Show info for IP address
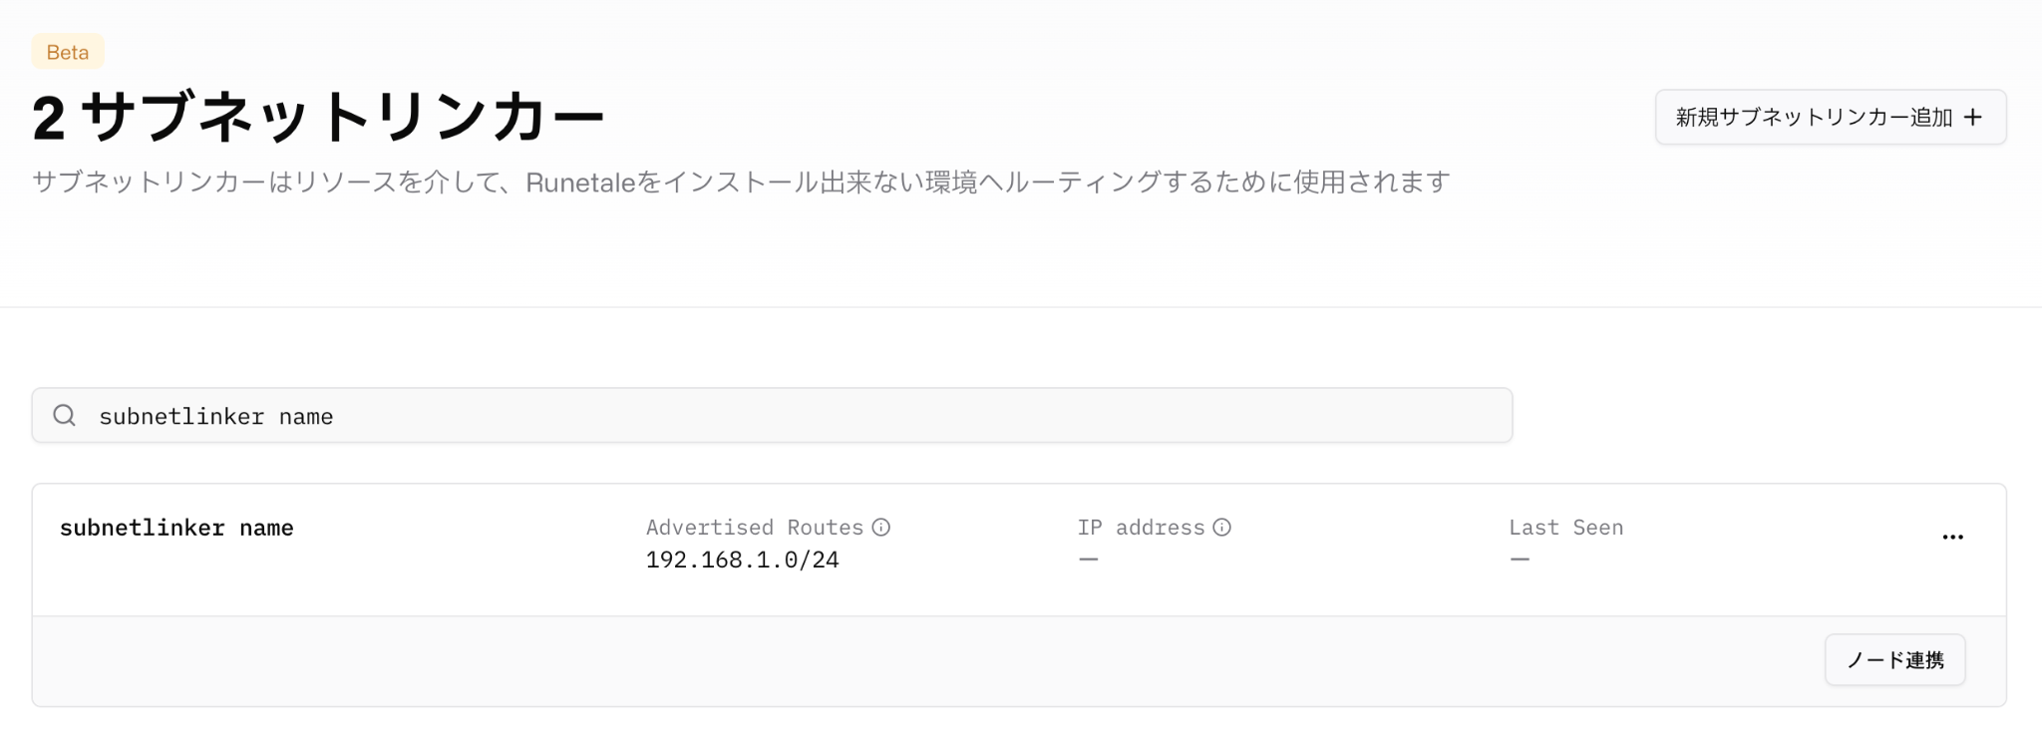Image resolution: width=2042 pixels, height=748 pixels. click(x=1222, y=528)
